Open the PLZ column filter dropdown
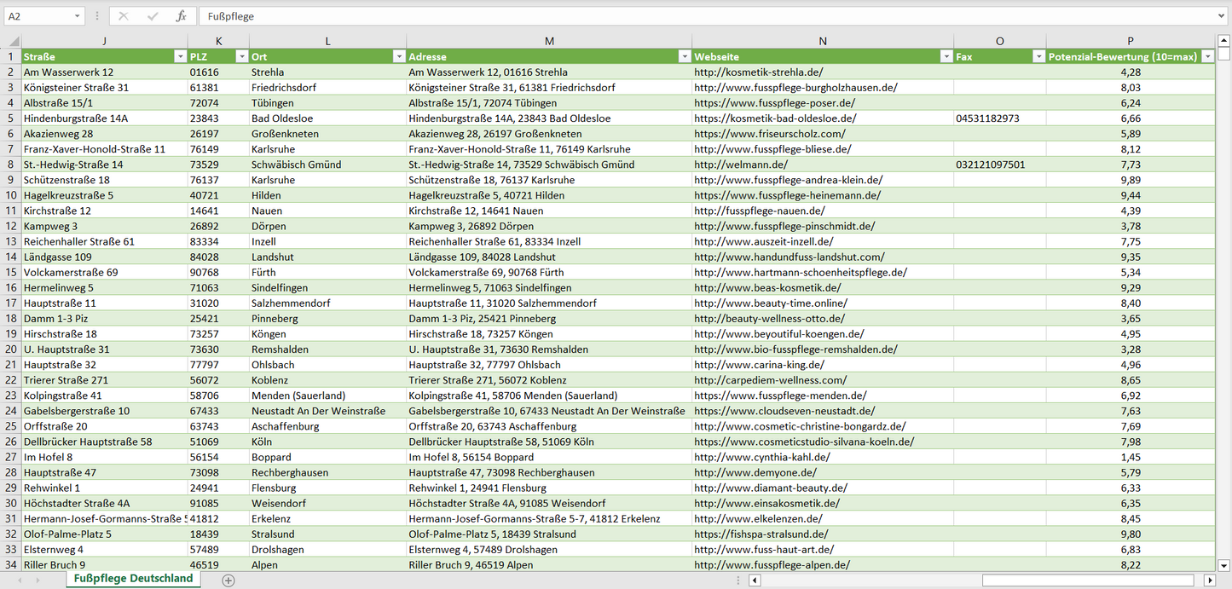Image resolution: width=1232 pixels, height=589 pixels. point(240,56)
